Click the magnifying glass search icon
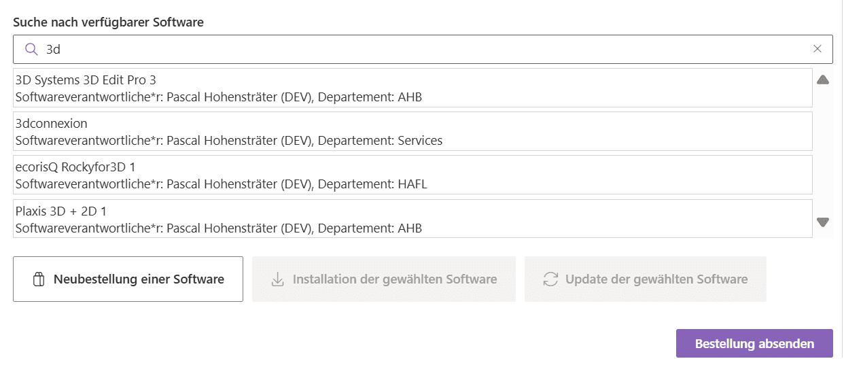 point(31,49)
